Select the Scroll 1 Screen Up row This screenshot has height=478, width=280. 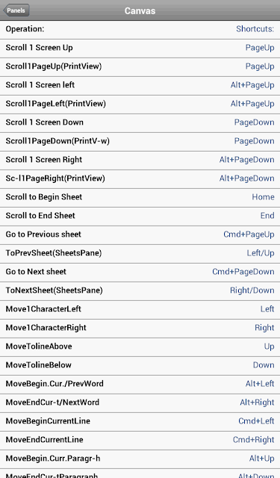point(140,49)
